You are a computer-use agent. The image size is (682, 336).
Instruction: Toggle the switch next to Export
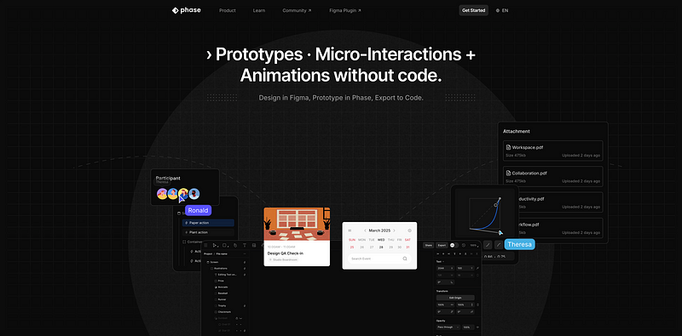click(454, 245)
